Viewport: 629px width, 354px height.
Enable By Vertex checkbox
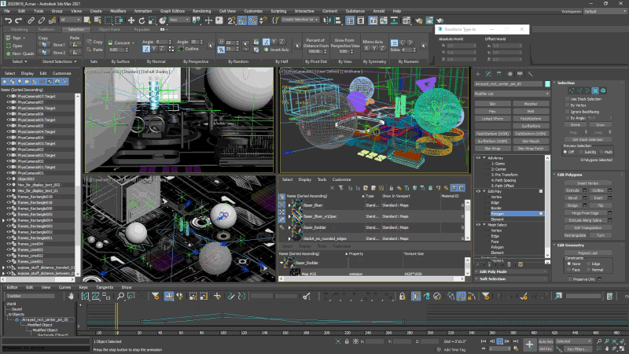[567, 105]
